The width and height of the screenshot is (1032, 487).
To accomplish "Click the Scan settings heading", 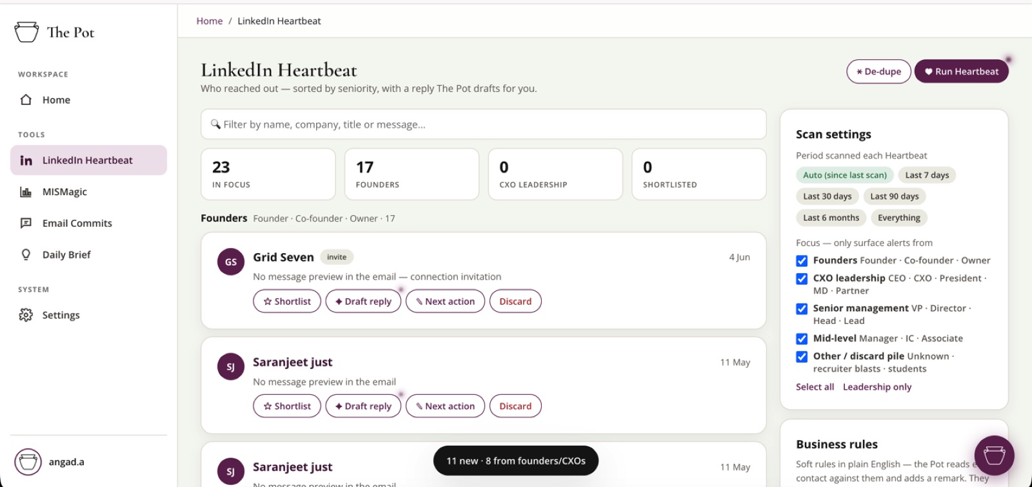I will [x=833, y=134].
